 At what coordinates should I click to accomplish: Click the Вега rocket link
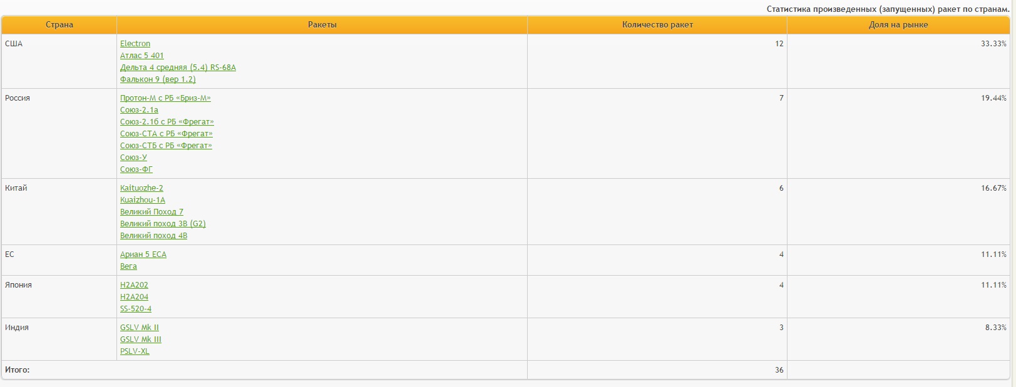coord(128,266)
